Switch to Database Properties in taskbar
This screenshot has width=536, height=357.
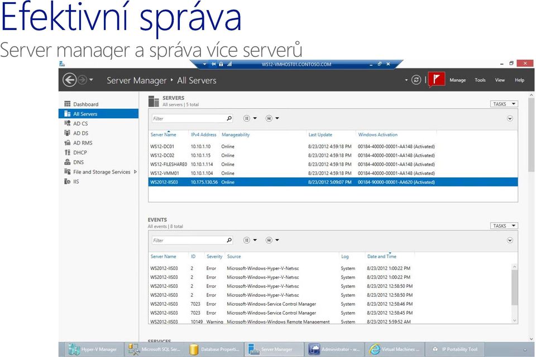pyautogui.click(x=214, y=349)
